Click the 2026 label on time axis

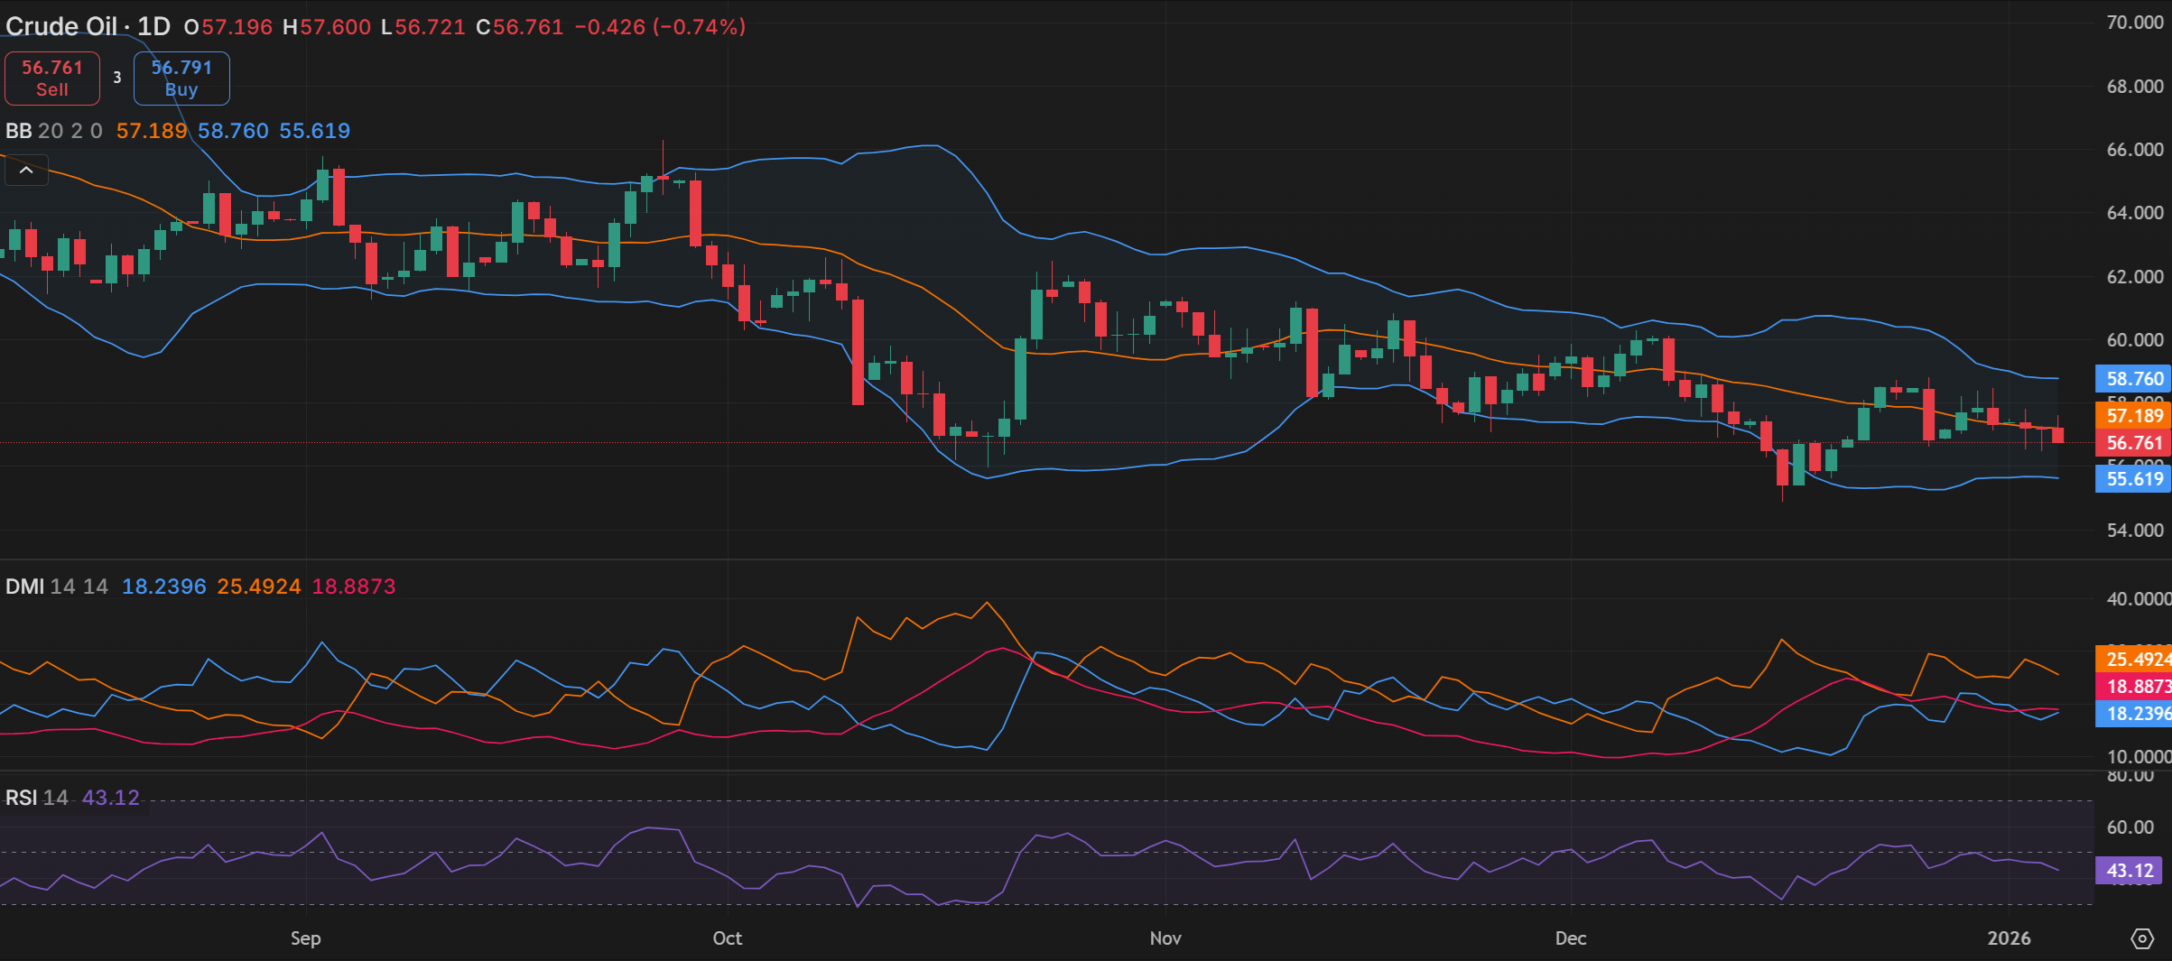2009,938
